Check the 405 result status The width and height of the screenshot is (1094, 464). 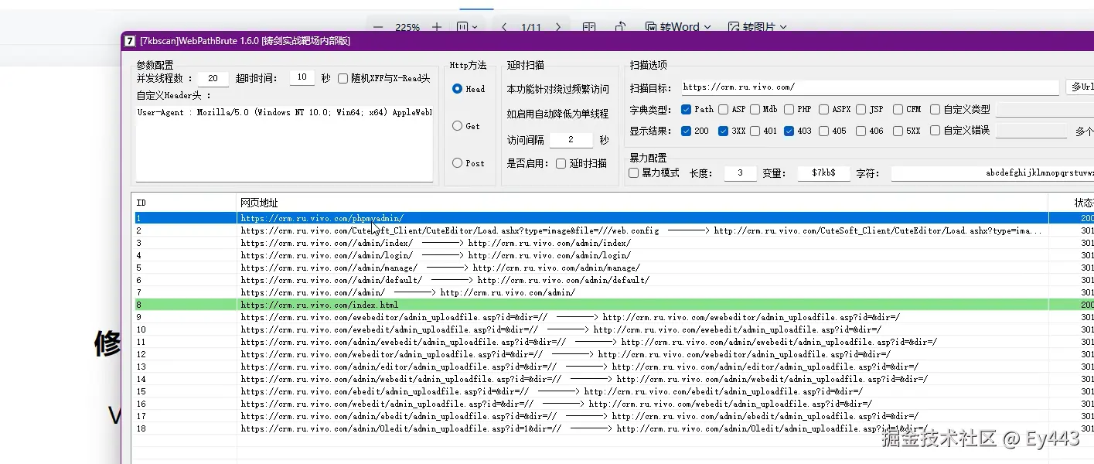pos(824,131)
